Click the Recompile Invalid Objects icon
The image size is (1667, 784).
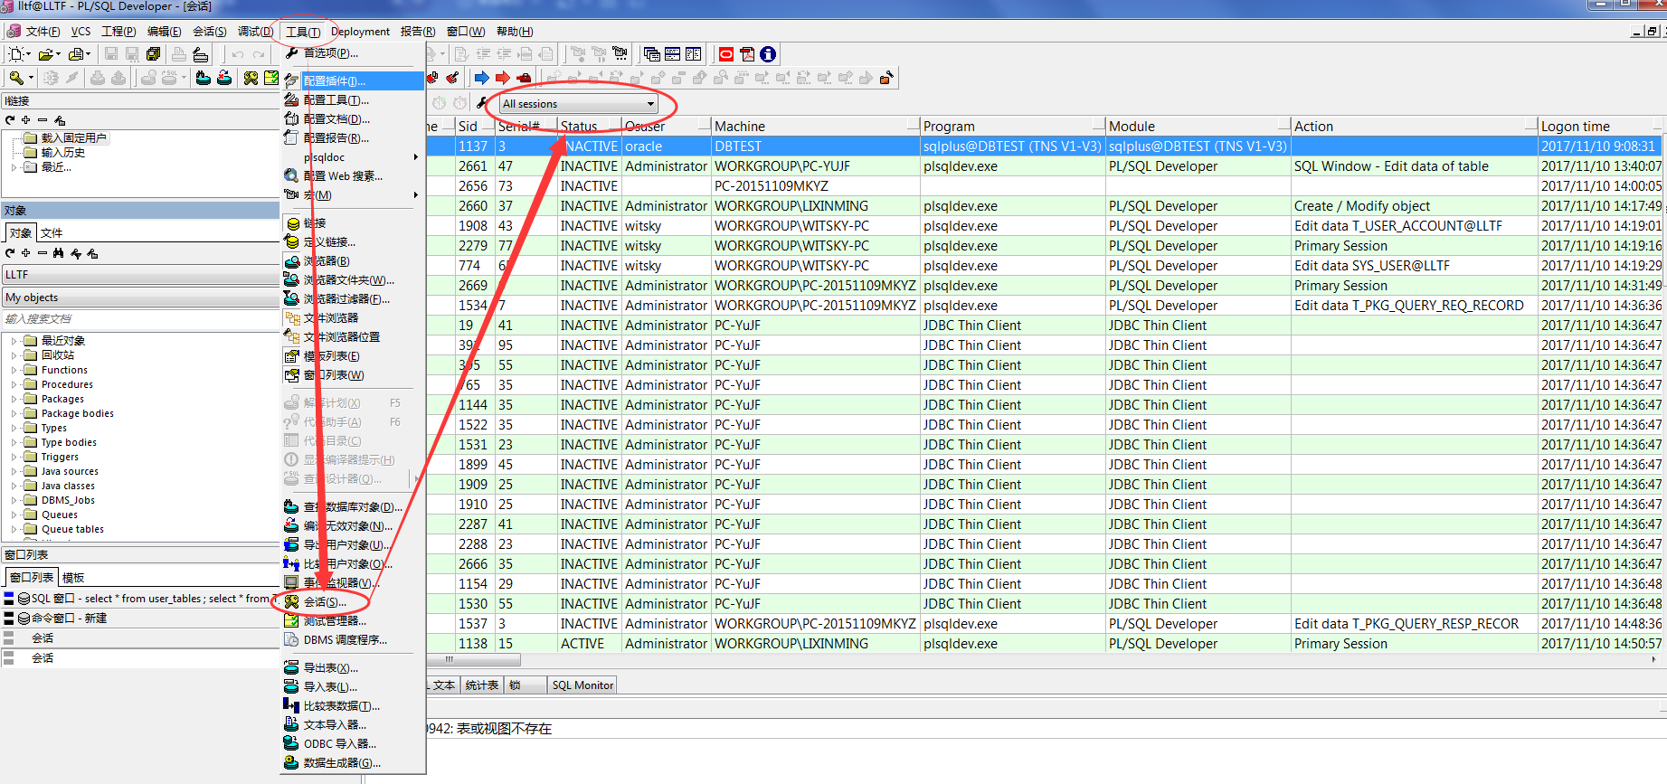[223, 79]
